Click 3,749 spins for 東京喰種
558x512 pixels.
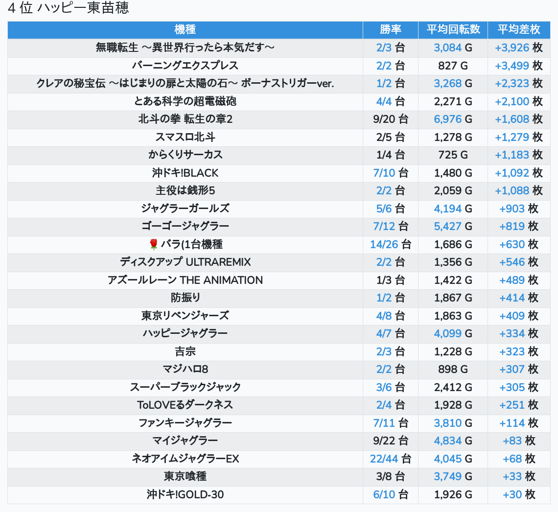447,476
